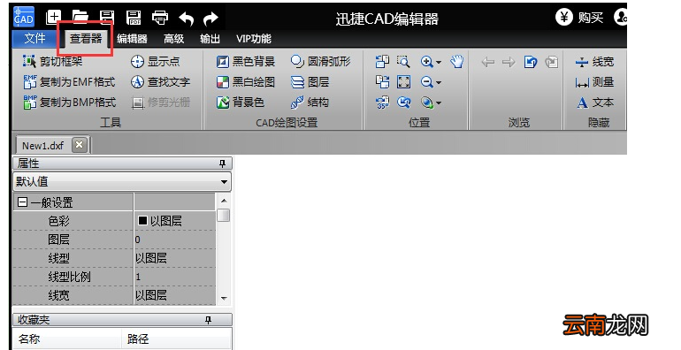Pin the 属性 panel

click(222, 164)
